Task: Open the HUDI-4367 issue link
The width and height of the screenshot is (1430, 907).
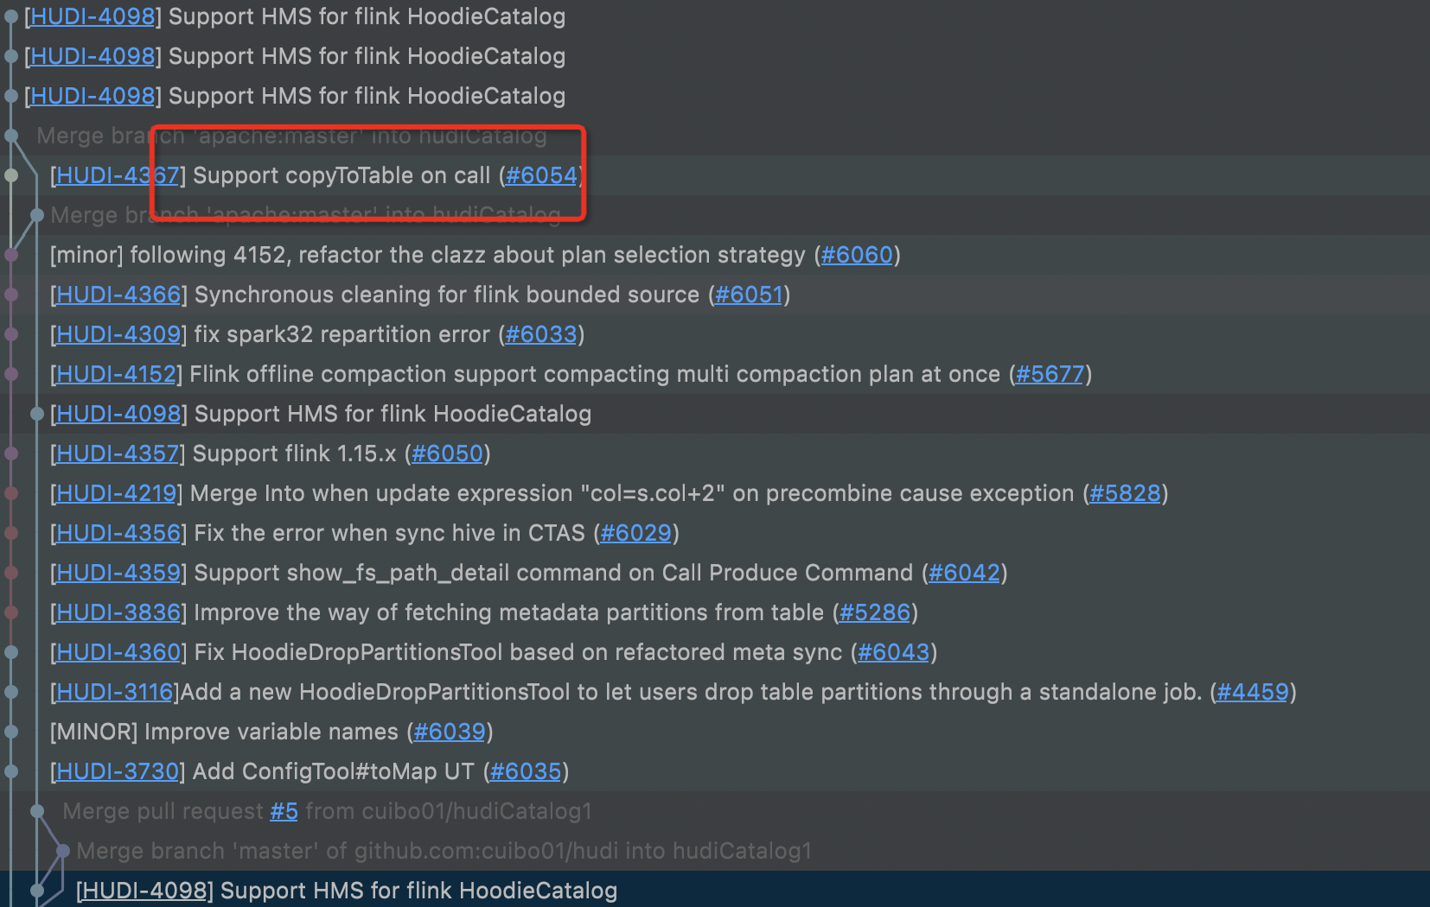Action: click(x=118, y=175)
